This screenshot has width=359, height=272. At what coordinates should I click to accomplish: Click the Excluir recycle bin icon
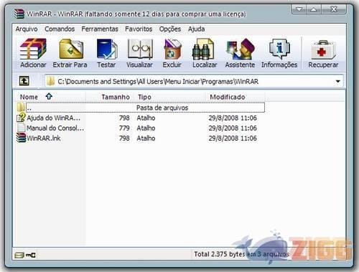coord(172,49)
